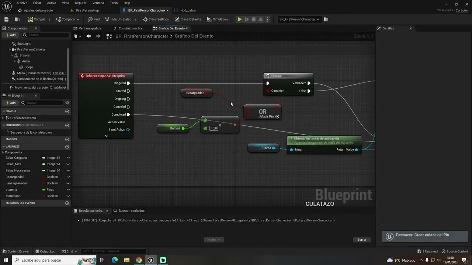Open Compile options three-dot menu

point(49,19)
